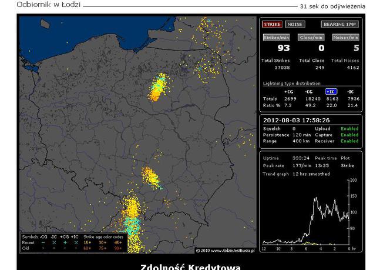This screenshot has width=390, height=270.
Task: Click the Persistence value 120 min
Action: pyautogui.click(x=301, y=135)
